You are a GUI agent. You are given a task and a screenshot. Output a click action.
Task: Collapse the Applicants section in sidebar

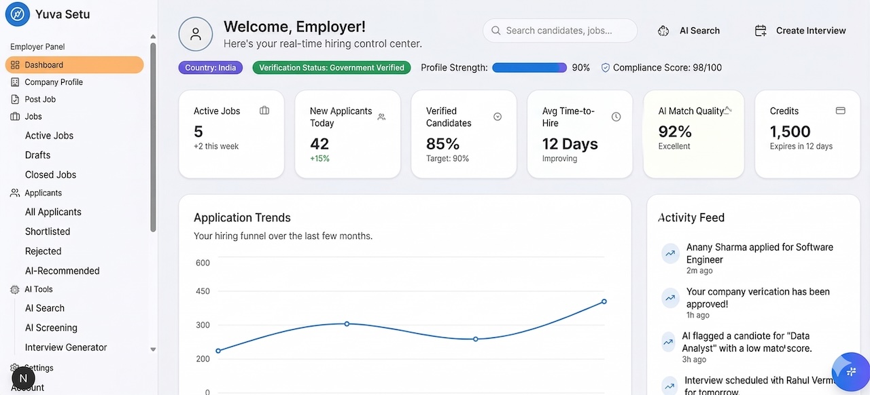click(x=43, y=193)
